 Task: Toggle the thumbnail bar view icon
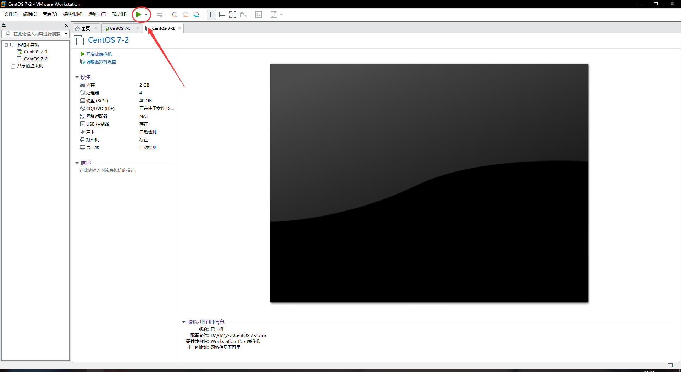pyautogui.click(x=222, y=15)
